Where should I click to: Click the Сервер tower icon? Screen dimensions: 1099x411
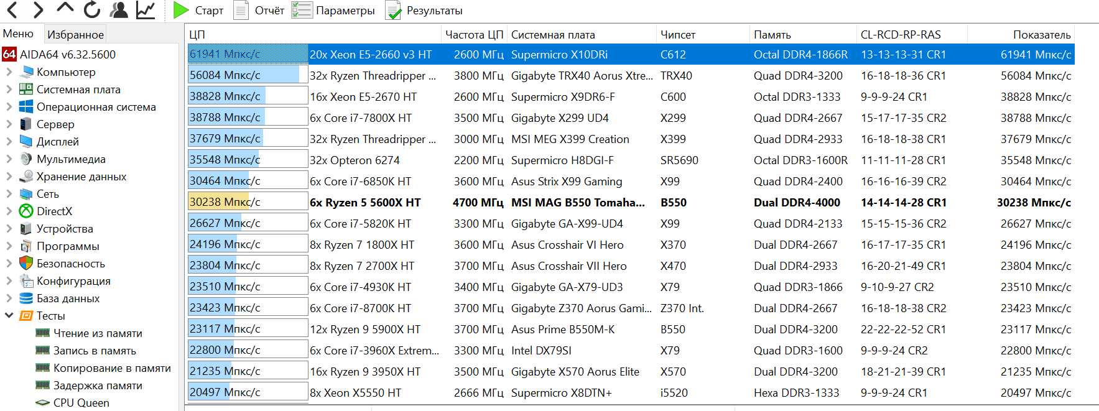(26, 124)
